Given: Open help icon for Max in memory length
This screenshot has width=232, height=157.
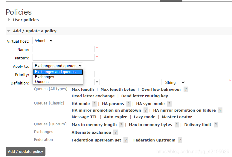Looking at the screenshot, I should (x=121, y=125).
